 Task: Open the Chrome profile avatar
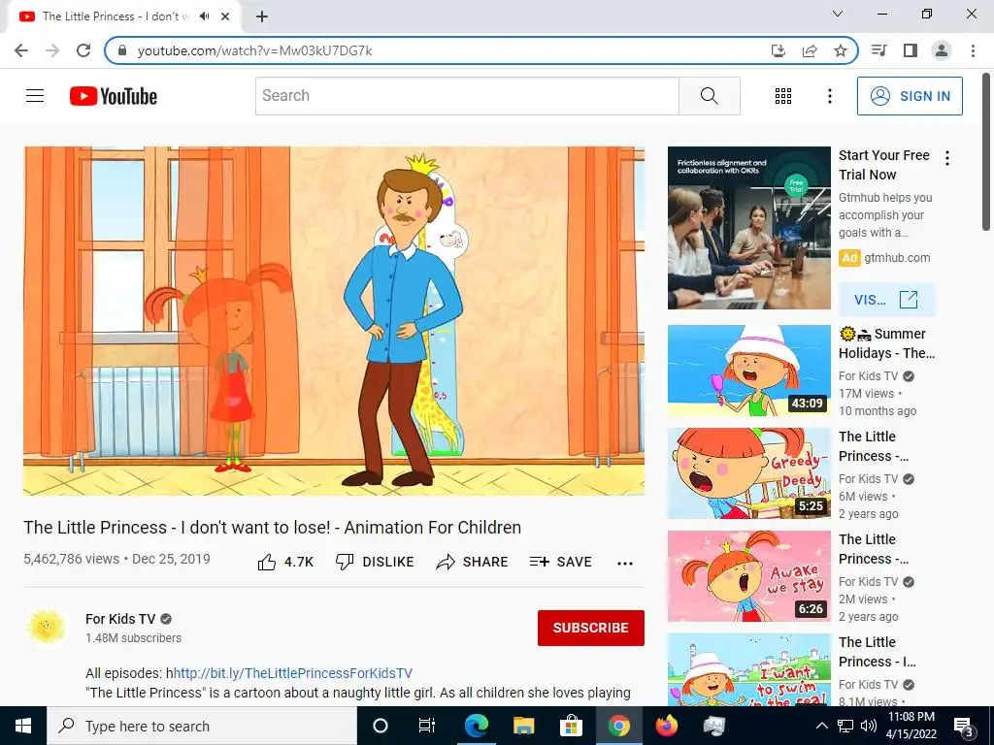pyautogui.click(x=942, y=50)
